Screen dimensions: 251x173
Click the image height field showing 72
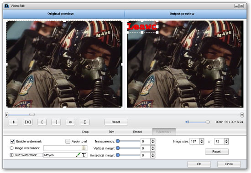click(x=219, y=142)
